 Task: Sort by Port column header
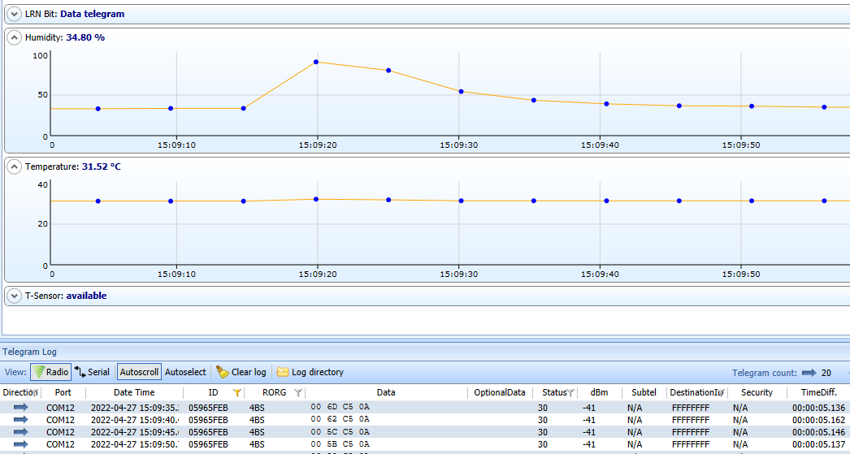(x=63, y=393)
